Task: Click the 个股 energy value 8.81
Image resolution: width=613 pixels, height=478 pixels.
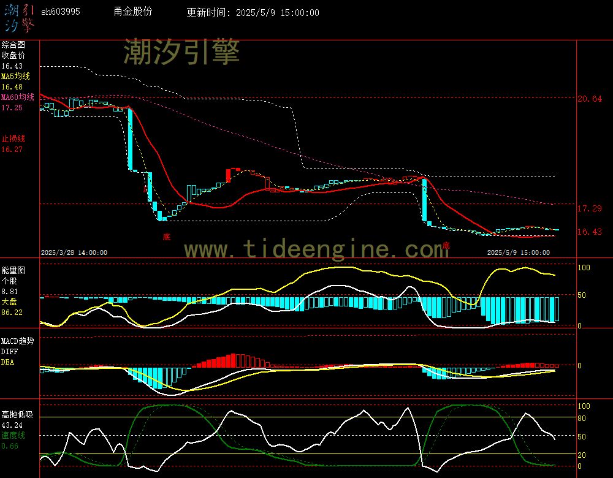Action: (x=10, y=292)
